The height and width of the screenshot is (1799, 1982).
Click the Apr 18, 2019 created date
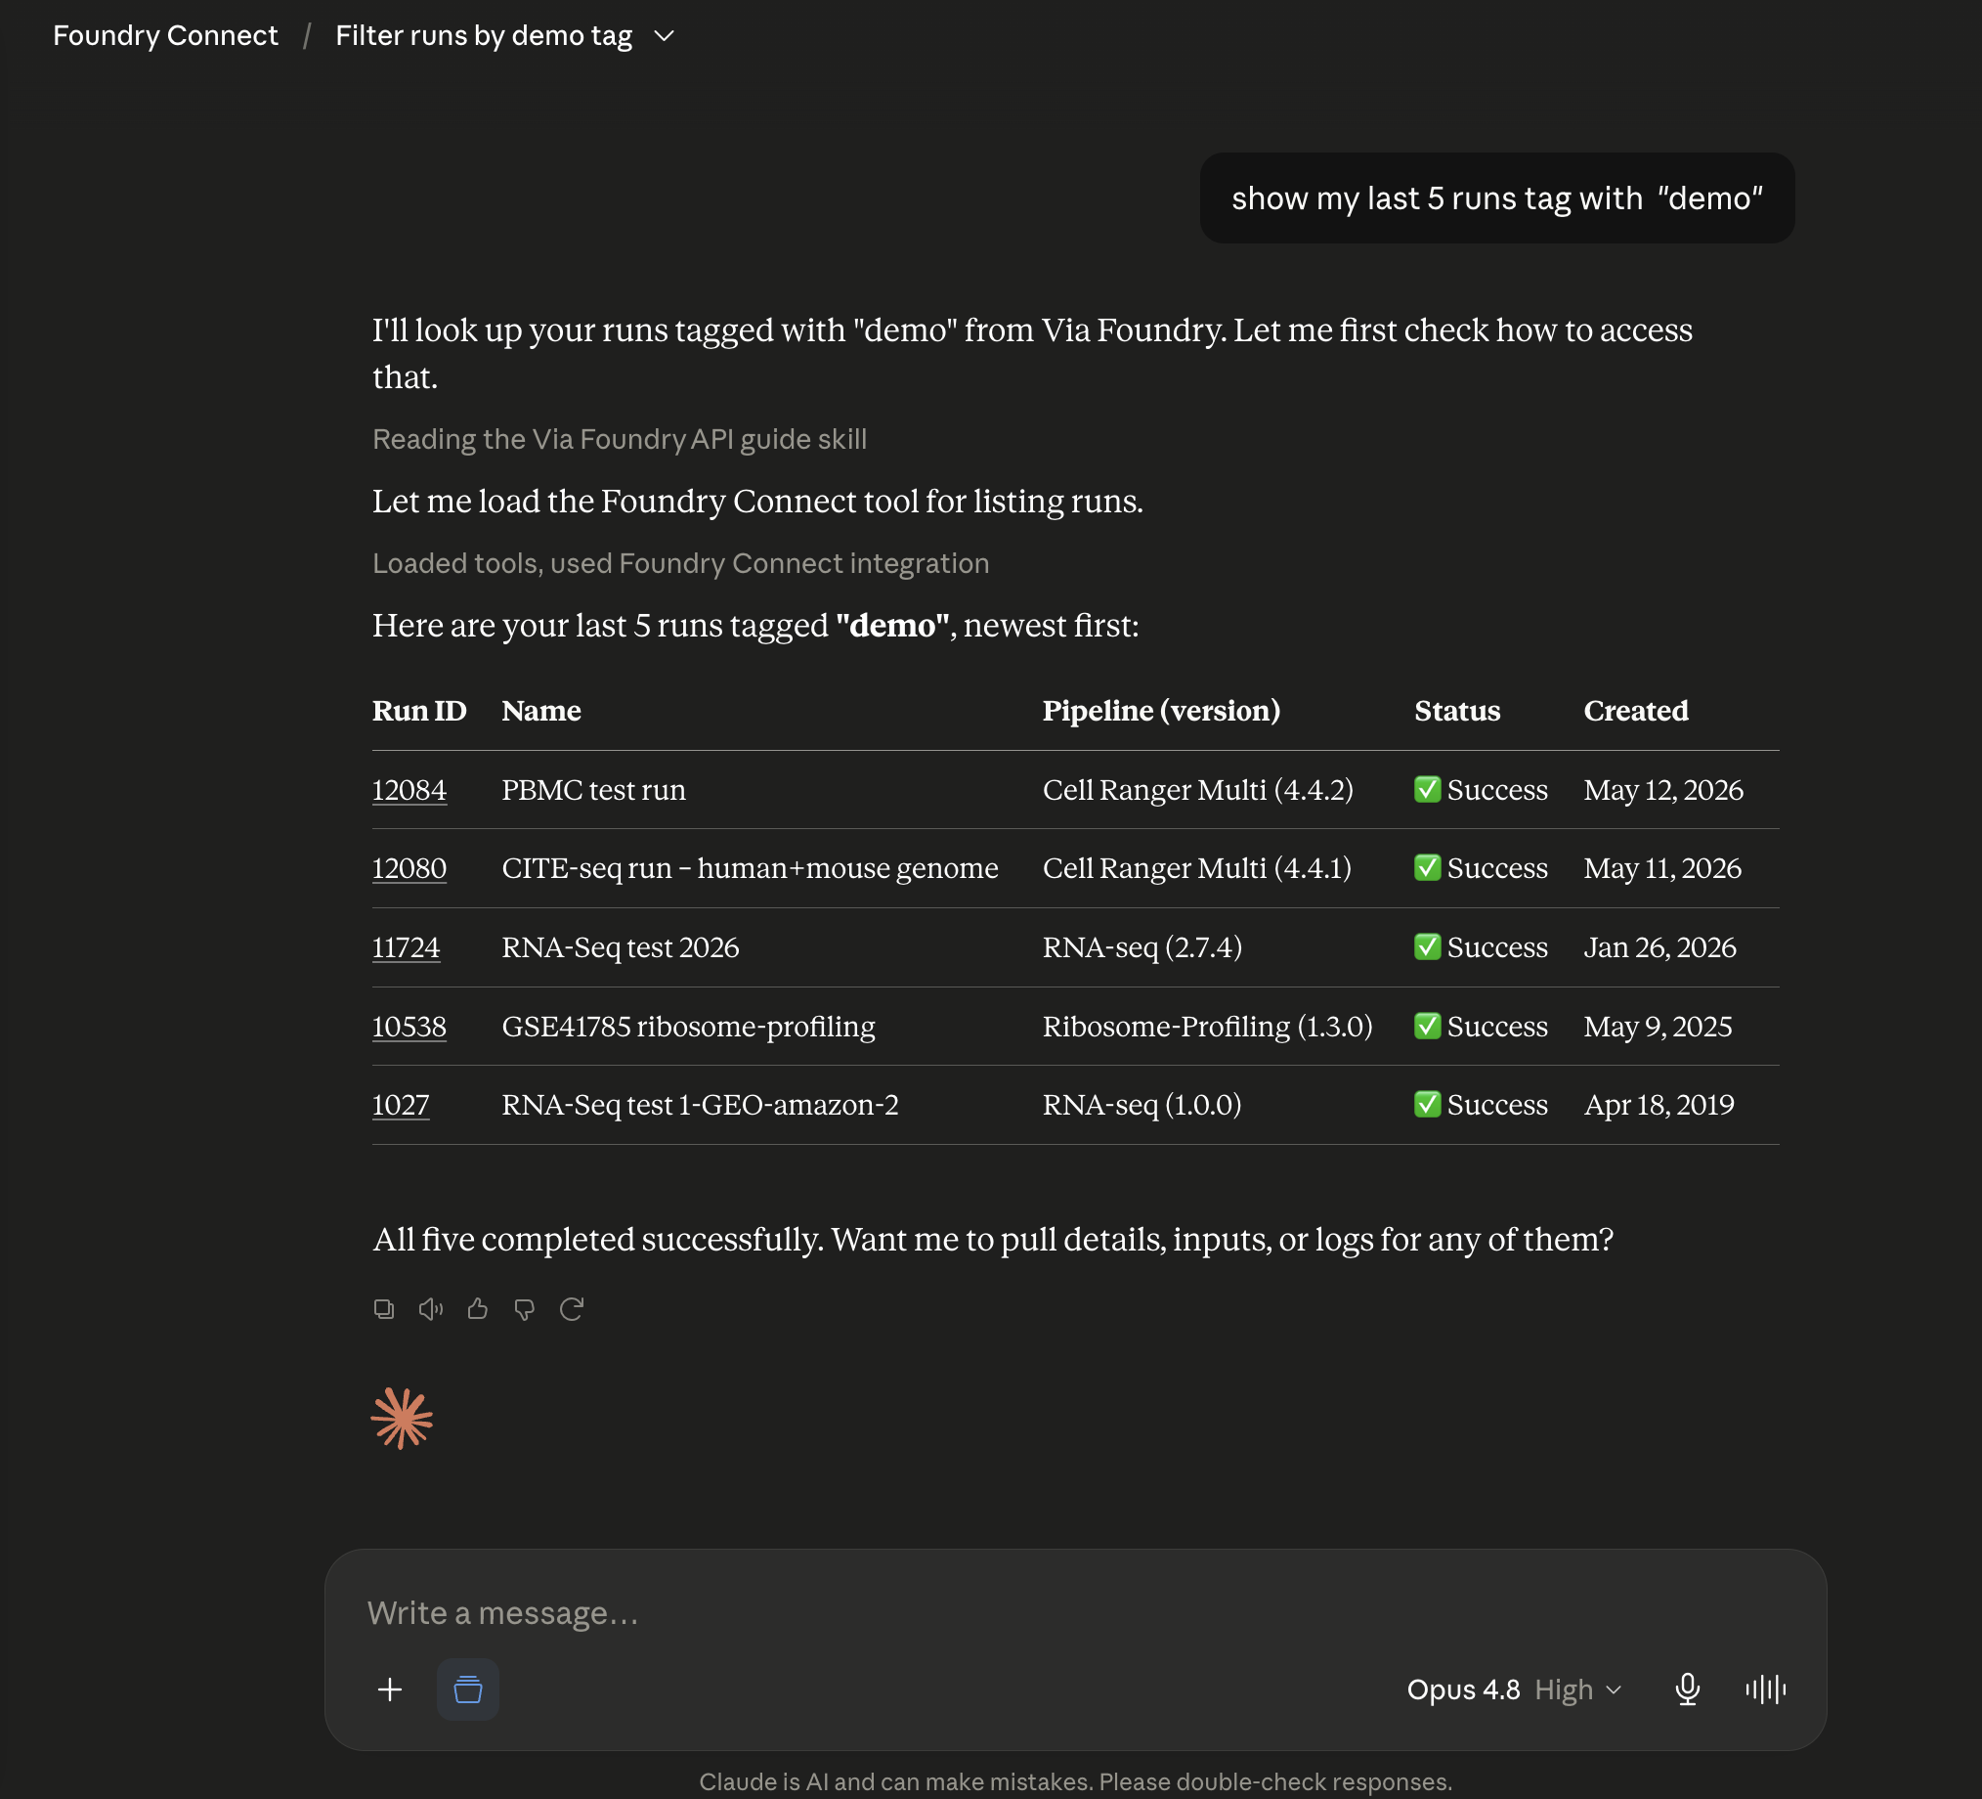click(x=1659, y=1105)
